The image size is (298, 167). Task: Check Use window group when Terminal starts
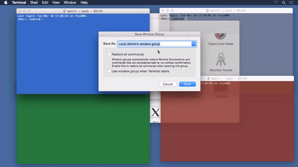109,71
